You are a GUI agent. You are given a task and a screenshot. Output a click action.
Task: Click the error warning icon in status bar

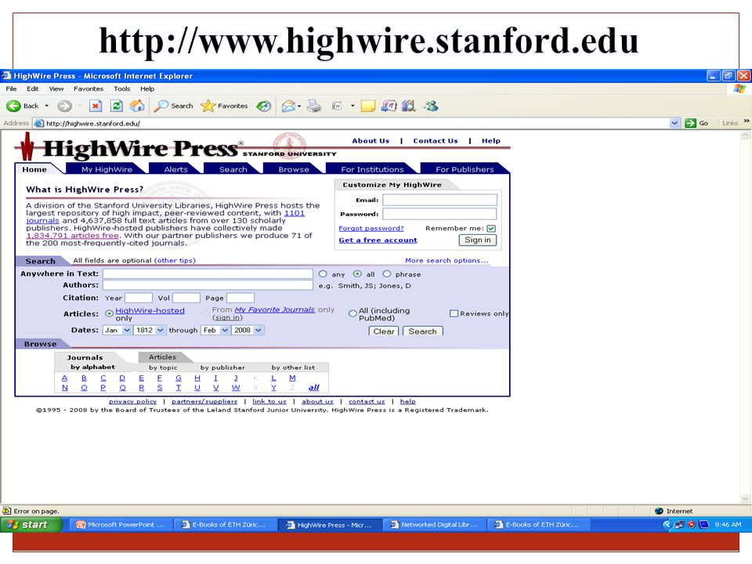pyautogui.click(x=7, y=511)
